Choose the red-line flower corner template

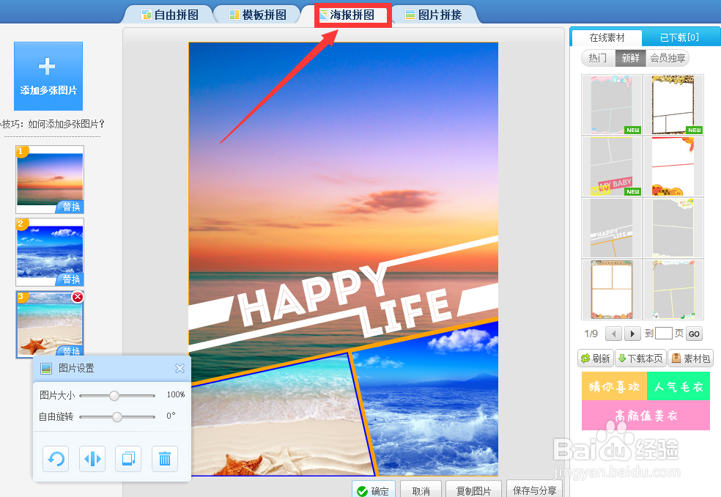(673, 166)
